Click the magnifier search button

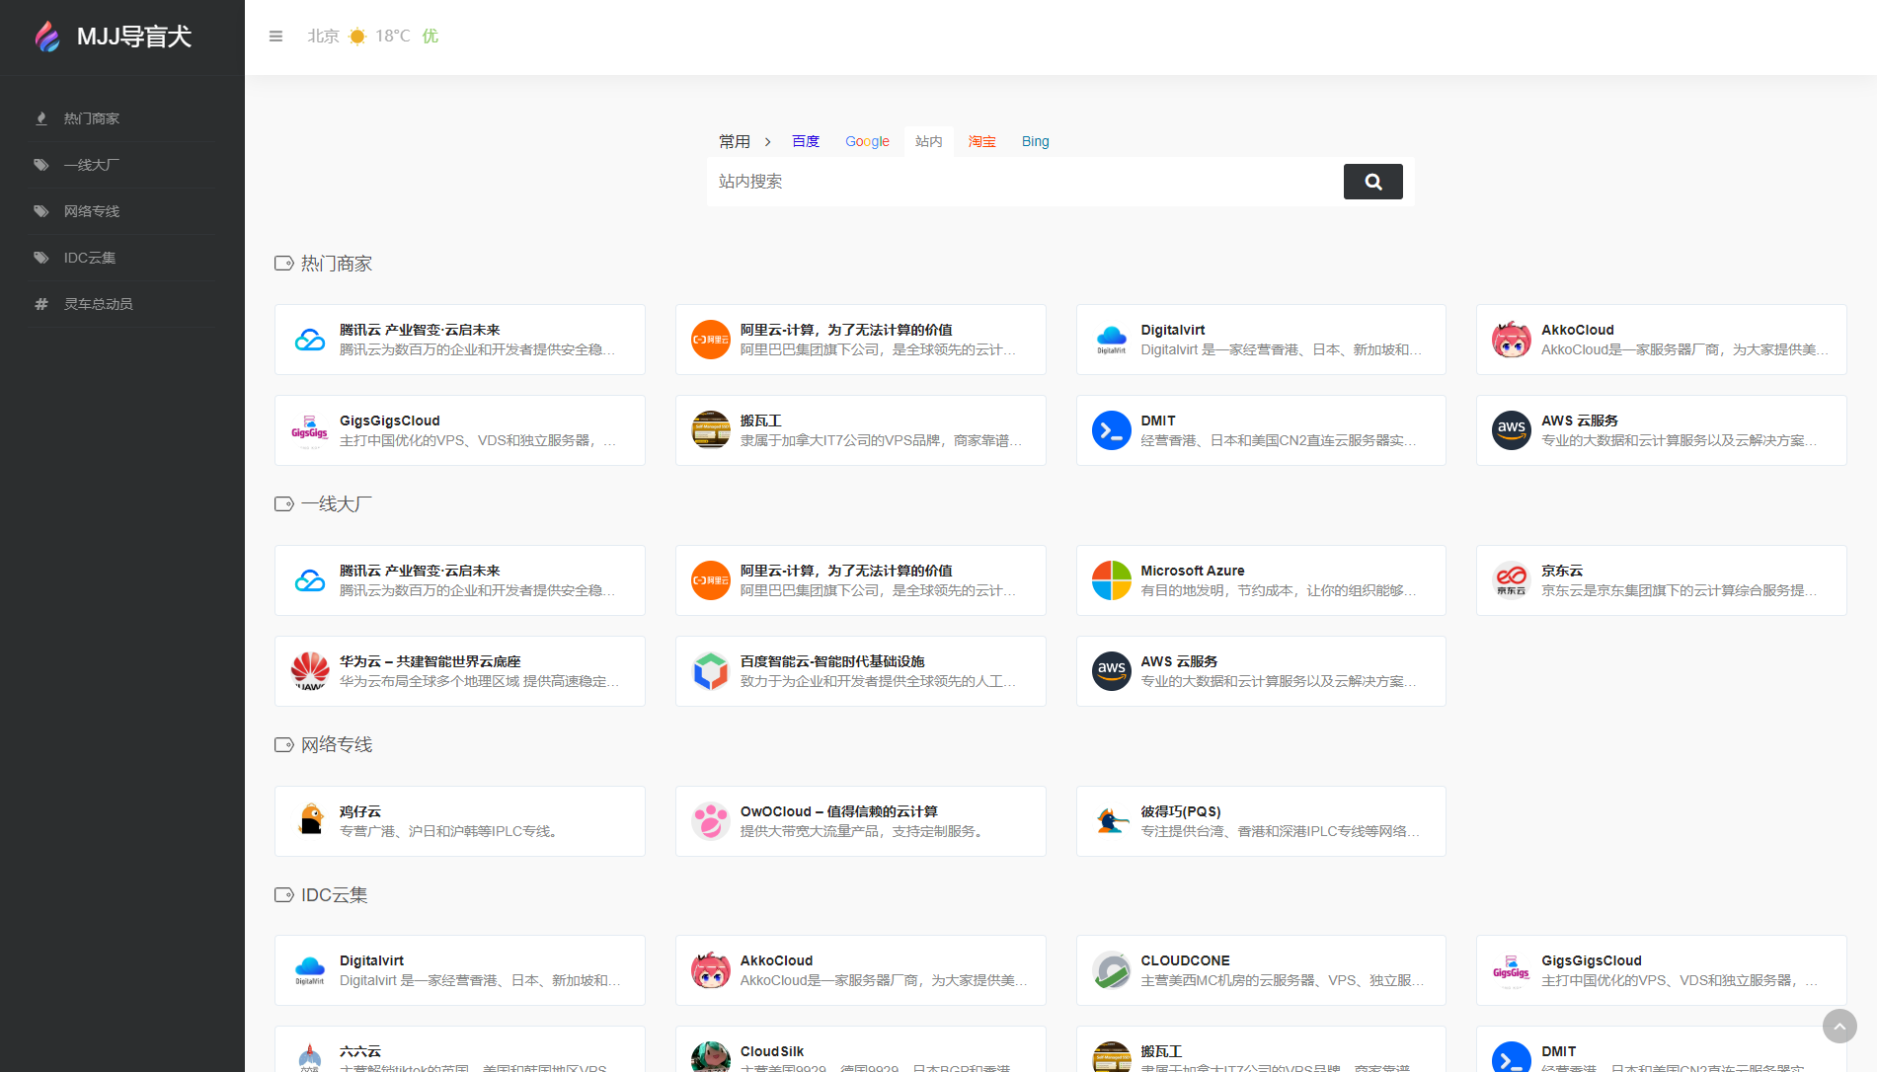click(1372, 182)
